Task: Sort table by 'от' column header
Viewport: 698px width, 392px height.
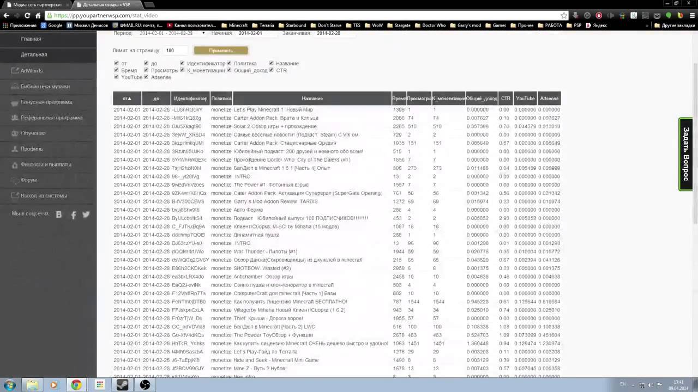Action: tap(127, 99)
